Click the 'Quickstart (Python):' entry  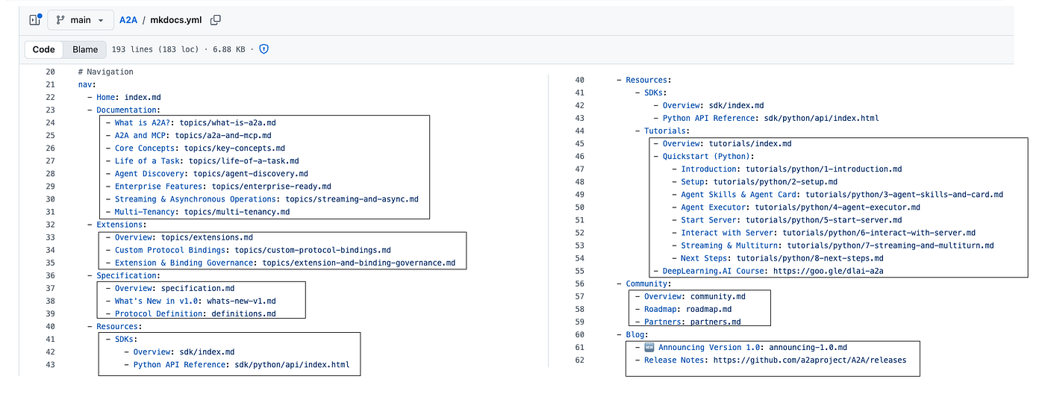704,156
